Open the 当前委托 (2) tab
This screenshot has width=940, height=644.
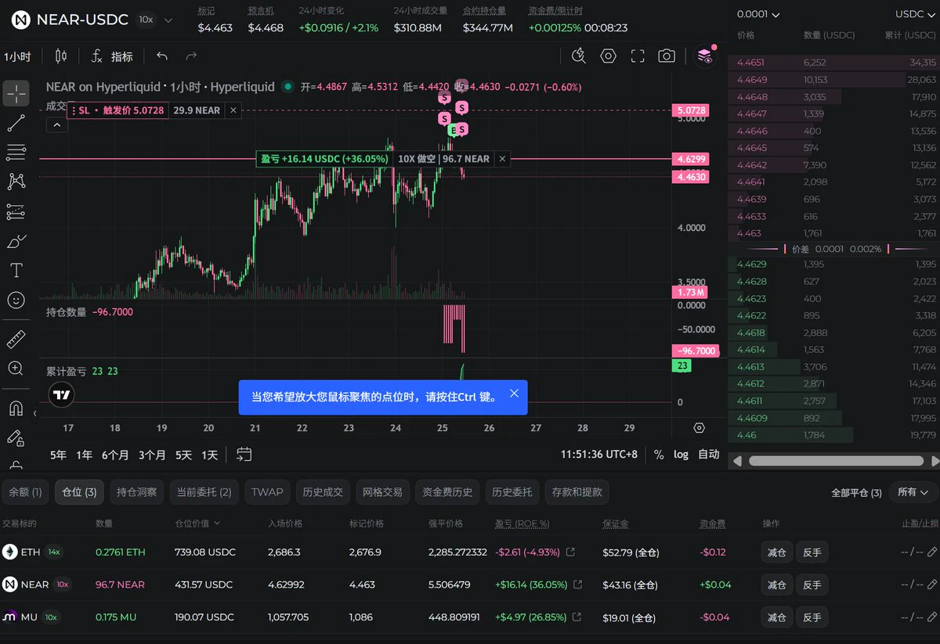tap(204, 492)
